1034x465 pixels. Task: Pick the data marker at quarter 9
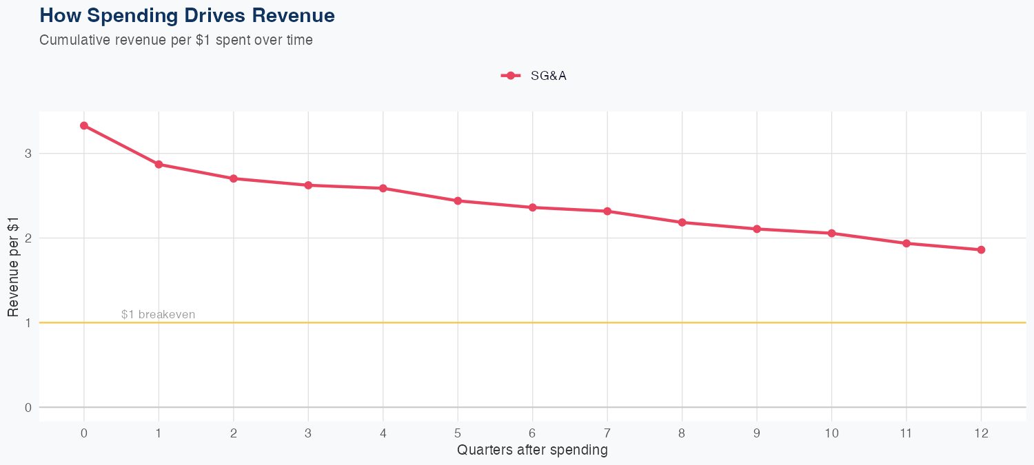[757, 229]
